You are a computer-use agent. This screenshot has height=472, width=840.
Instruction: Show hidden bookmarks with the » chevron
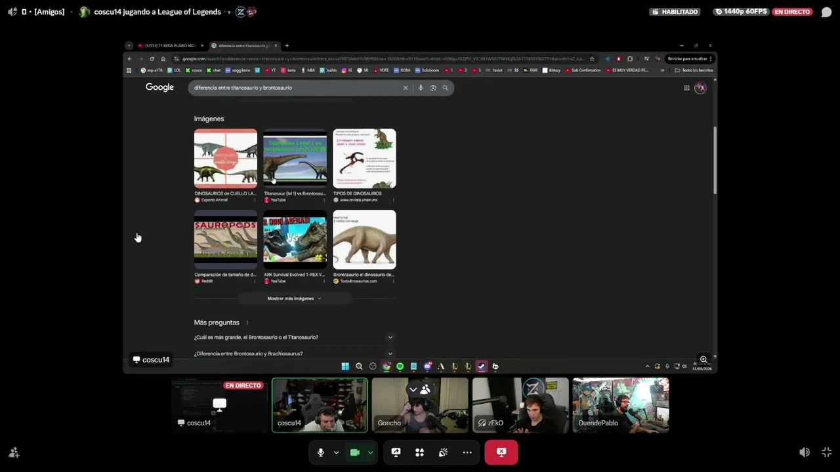tap(662, 70)
